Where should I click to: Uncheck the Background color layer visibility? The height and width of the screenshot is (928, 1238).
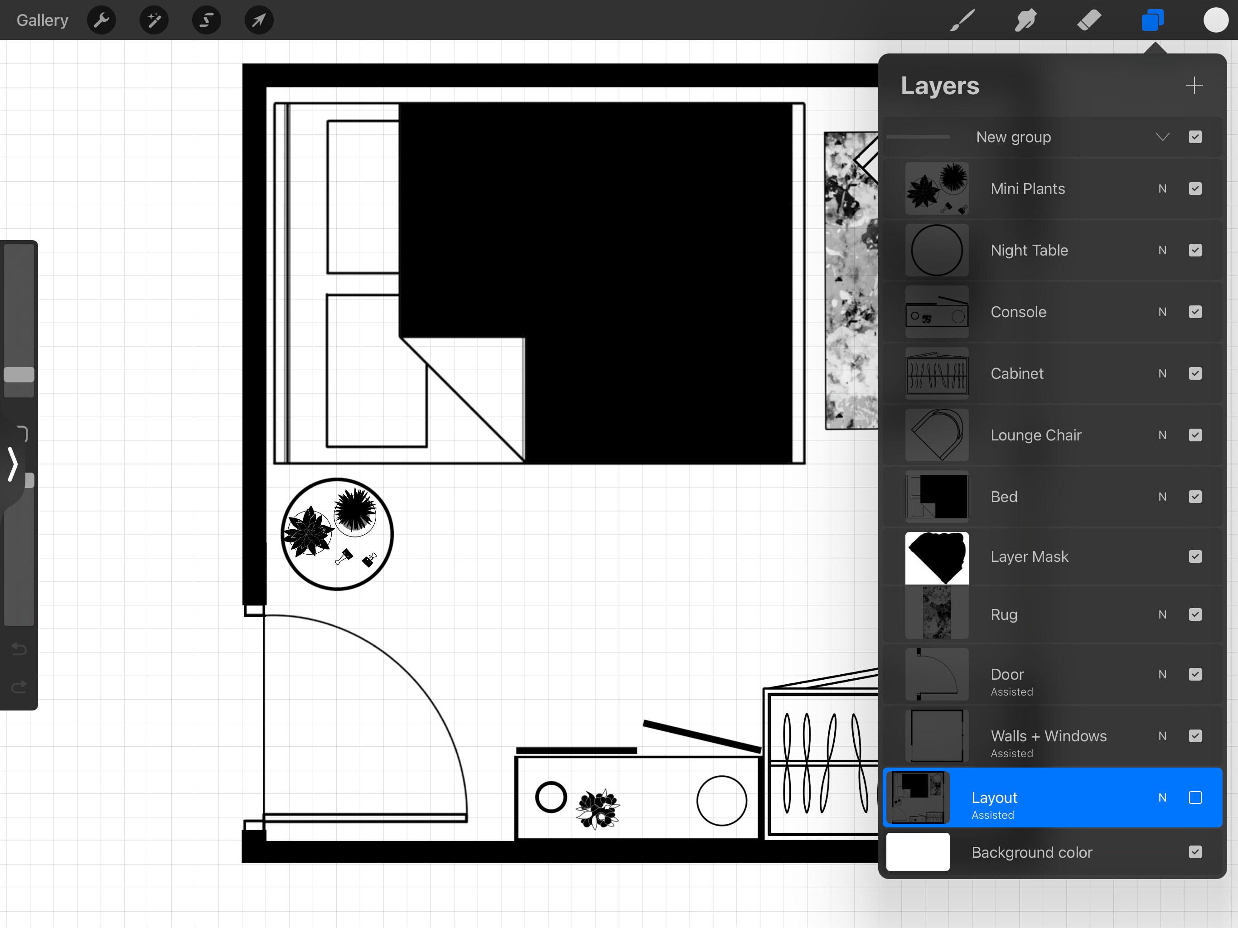(1195, 852)
